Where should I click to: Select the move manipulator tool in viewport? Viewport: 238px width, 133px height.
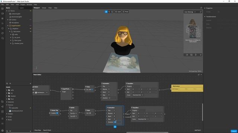pos(106,12)
